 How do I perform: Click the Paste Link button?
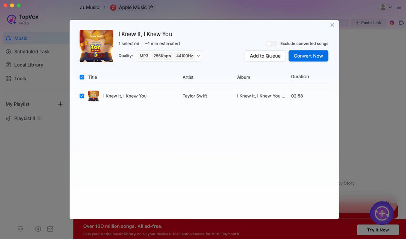pyautogui.click(x=368, y=23)
